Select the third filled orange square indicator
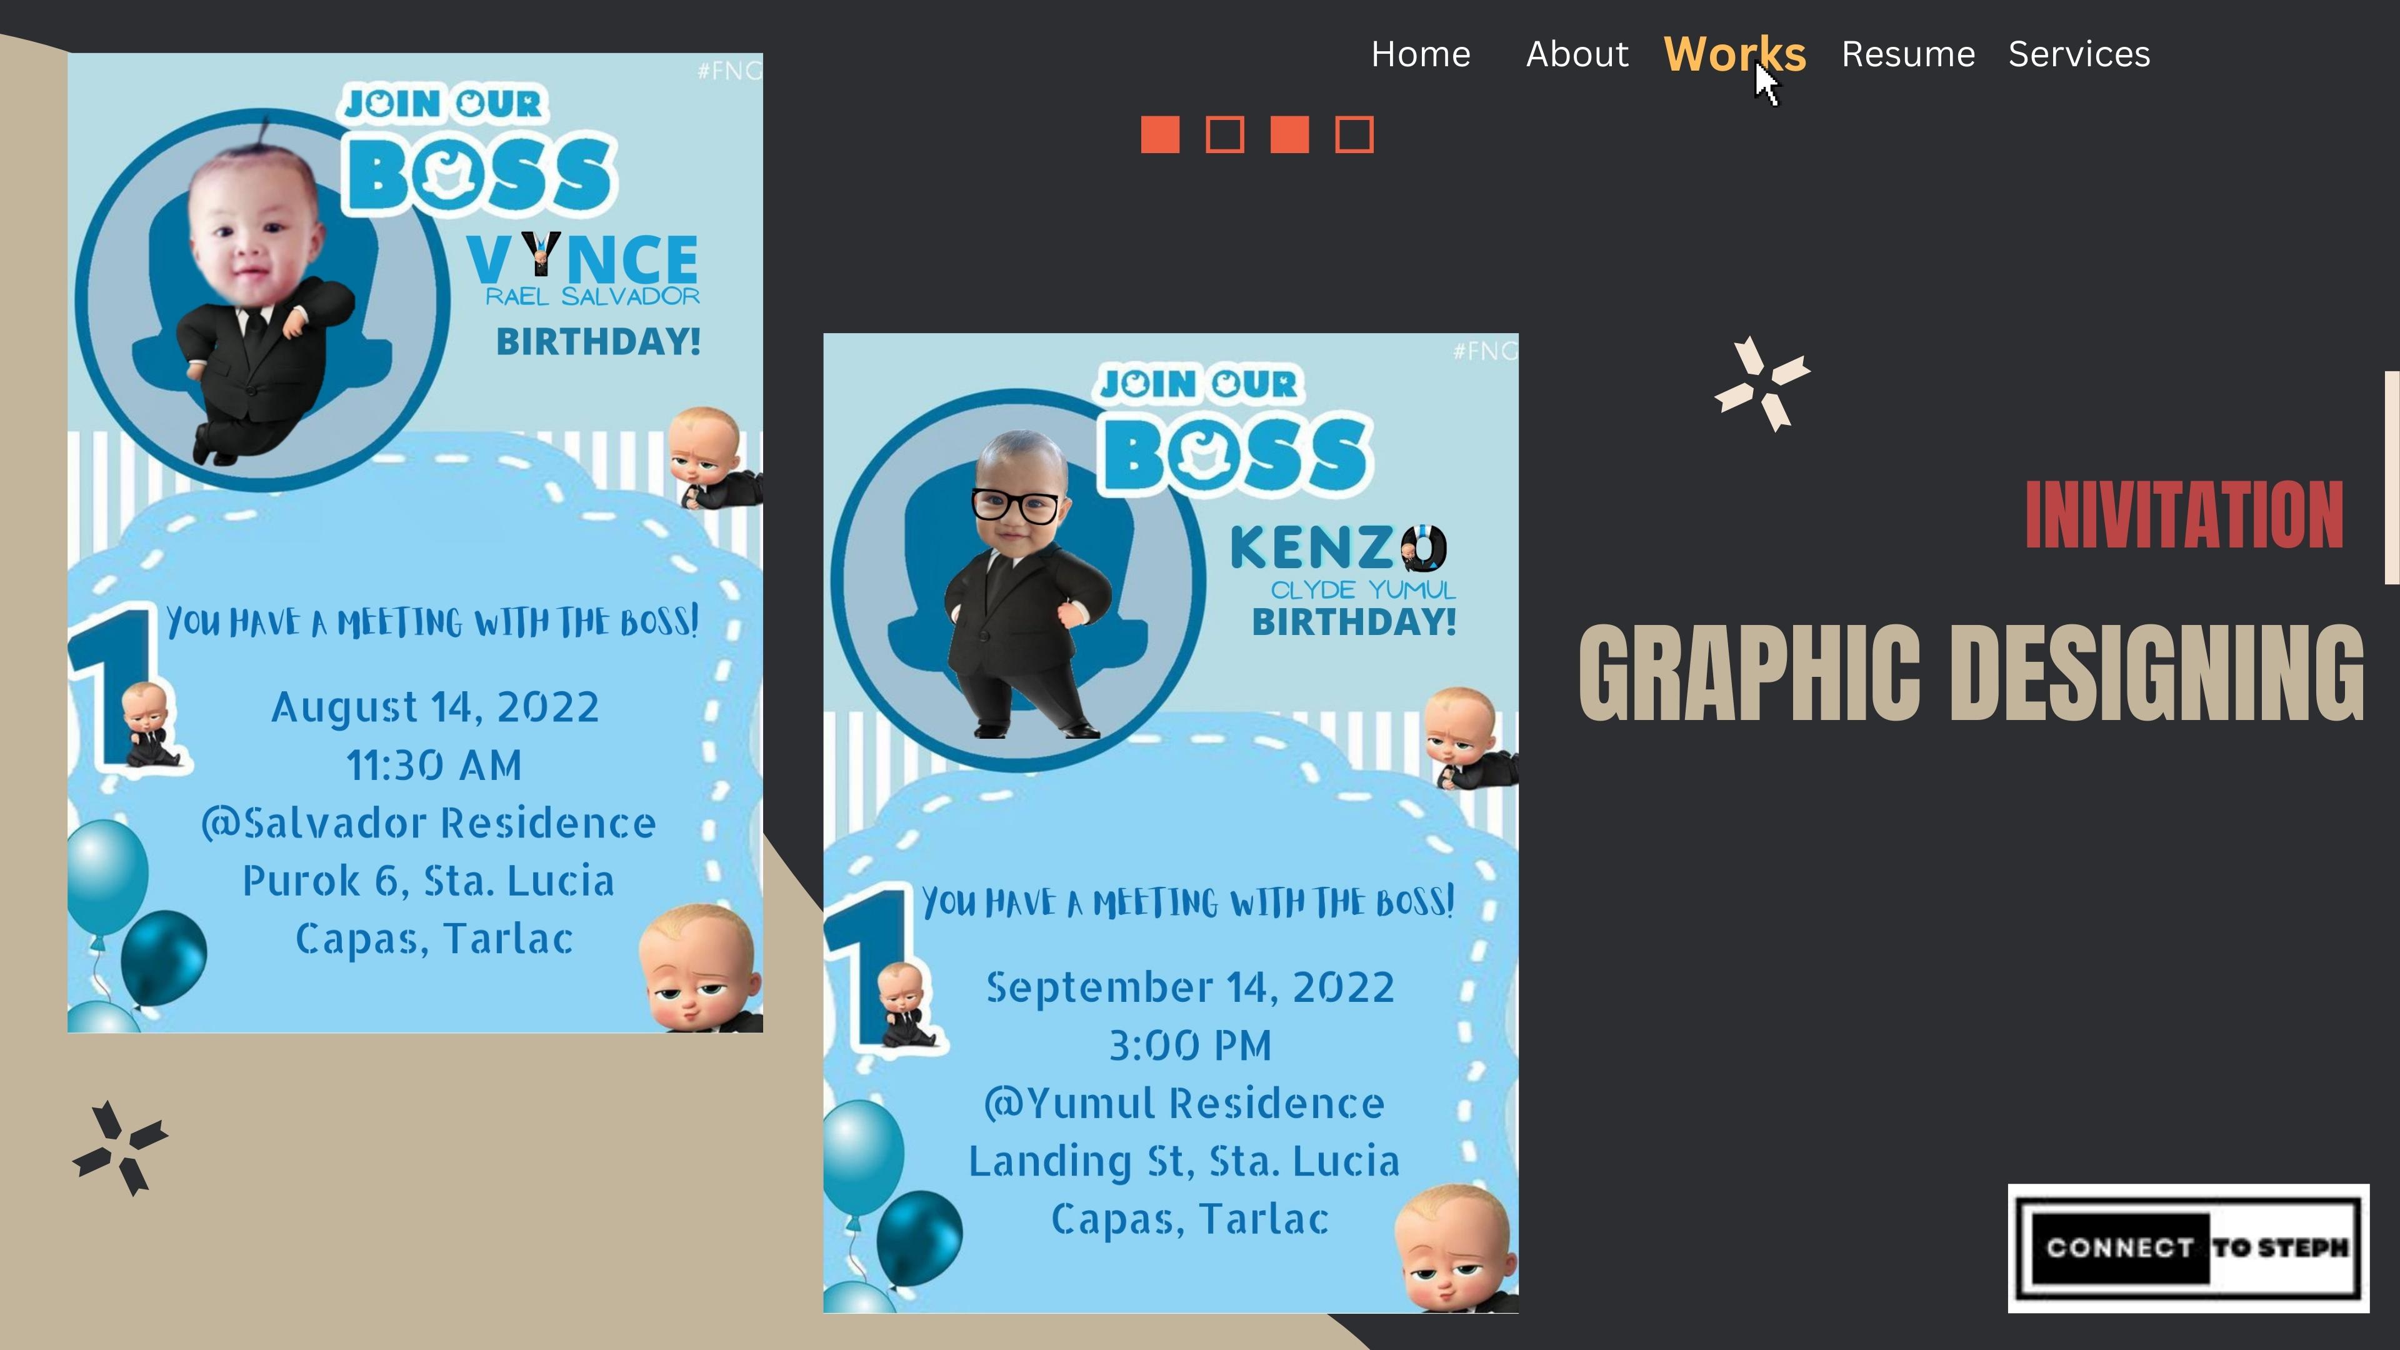This screenshot has height=1350, width=2400. (x=1289, y=134)
